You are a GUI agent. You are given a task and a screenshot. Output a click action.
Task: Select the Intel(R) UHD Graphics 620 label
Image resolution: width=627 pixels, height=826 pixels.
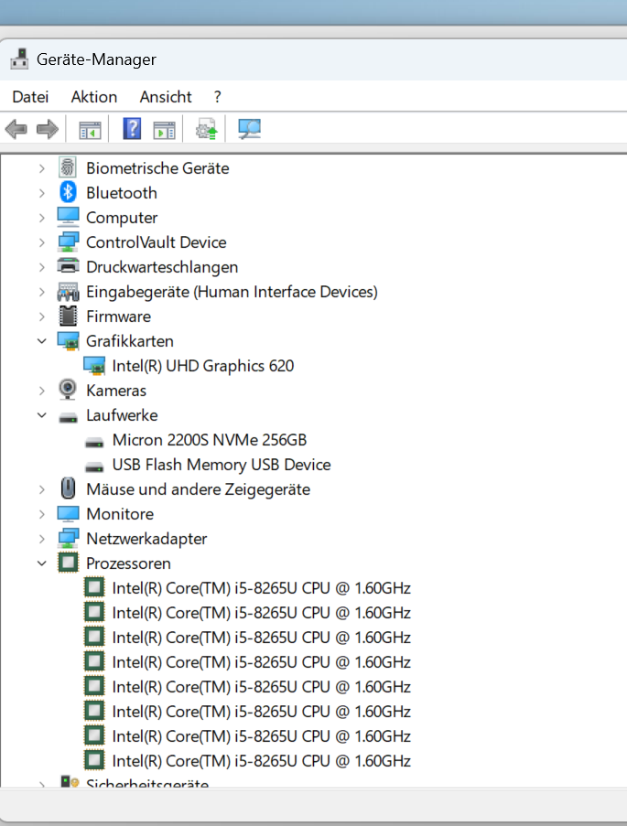coord(203,366)
